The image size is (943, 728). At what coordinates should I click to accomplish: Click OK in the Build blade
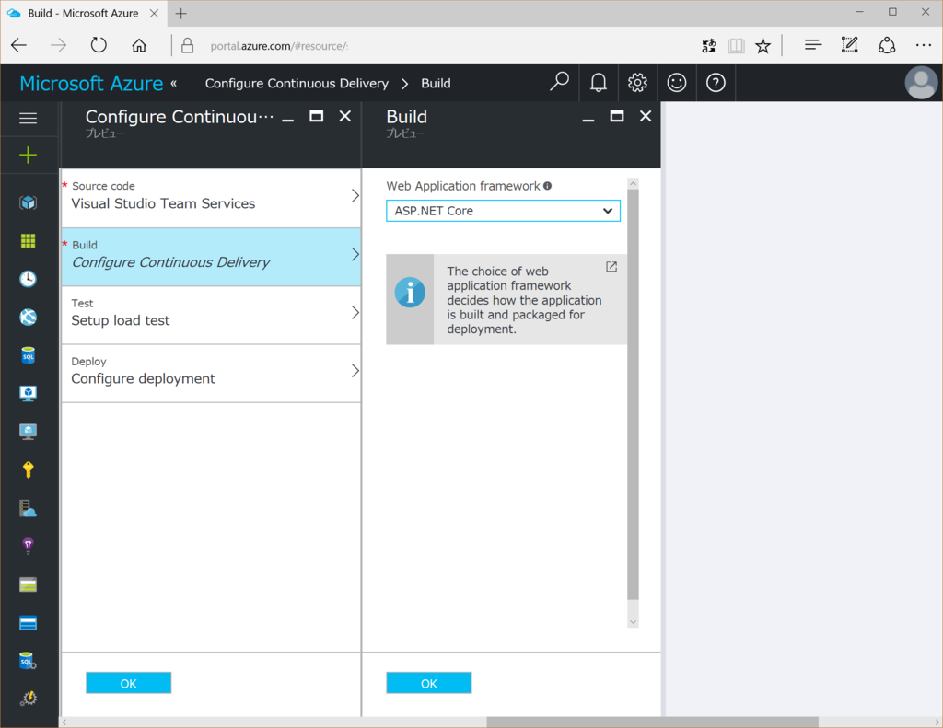tap(429, 683)
